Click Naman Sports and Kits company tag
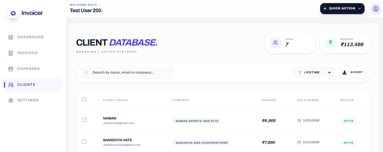 tap(197, 121)
